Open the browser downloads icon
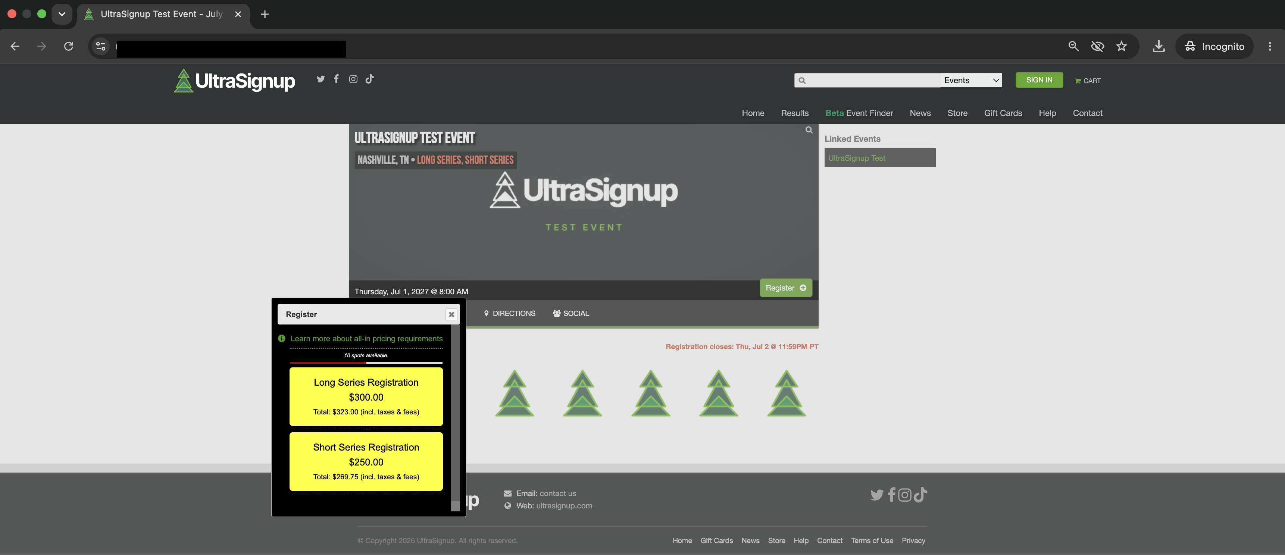Viewport: 1285px width, 555px height. (1158, 46)
